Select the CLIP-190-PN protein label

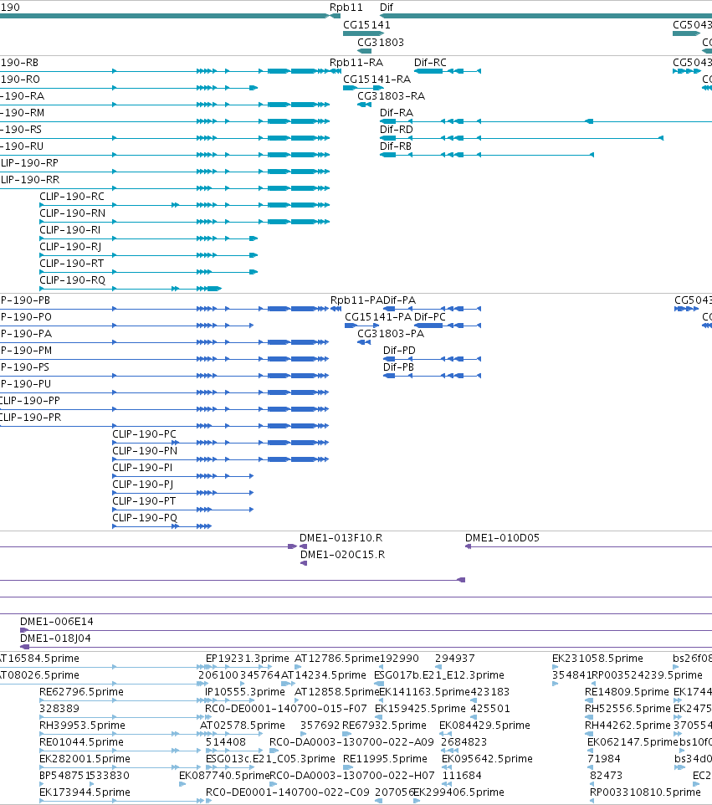click(x=145, y=451)
